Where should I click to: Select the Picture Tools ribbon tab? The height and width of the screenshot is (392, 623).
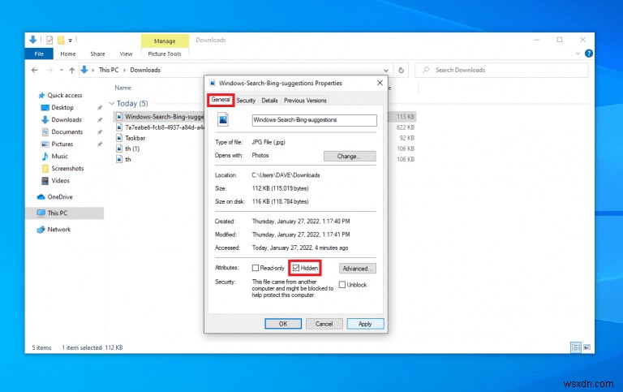(165, 54)
